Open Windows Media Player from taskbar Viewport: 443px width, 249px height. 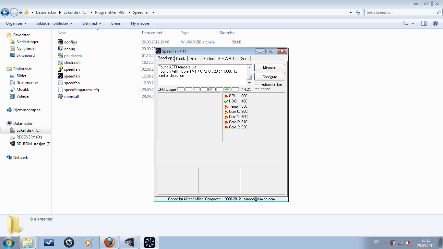pos(88,243)
